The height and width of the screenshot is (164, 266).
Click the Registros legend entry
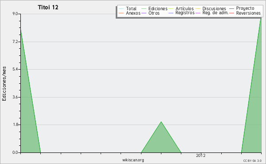click(x=181, y=13)
